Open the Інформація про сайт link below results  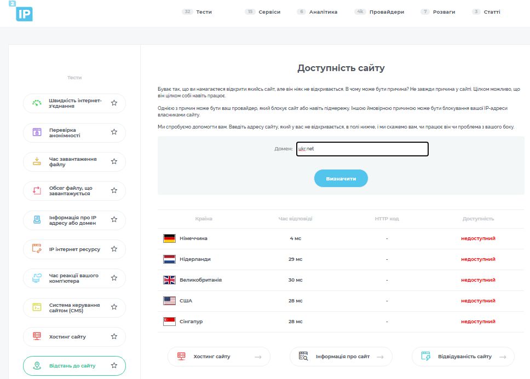pos(341,357)
